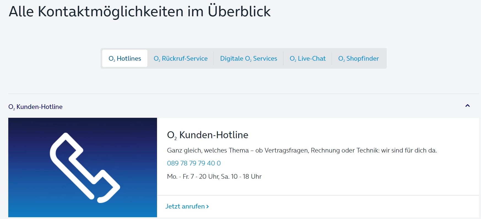Image resolution: width=481 pixels, height=219 pixels.
Task: Open the O2 Shopfinder tab
Action: 358,58
